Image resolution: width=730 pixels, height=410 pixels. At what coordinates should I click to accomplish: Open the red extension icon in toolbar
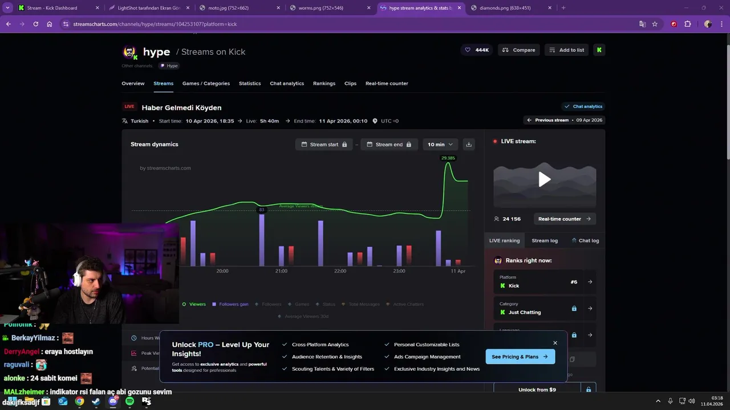tap(674, 24)
